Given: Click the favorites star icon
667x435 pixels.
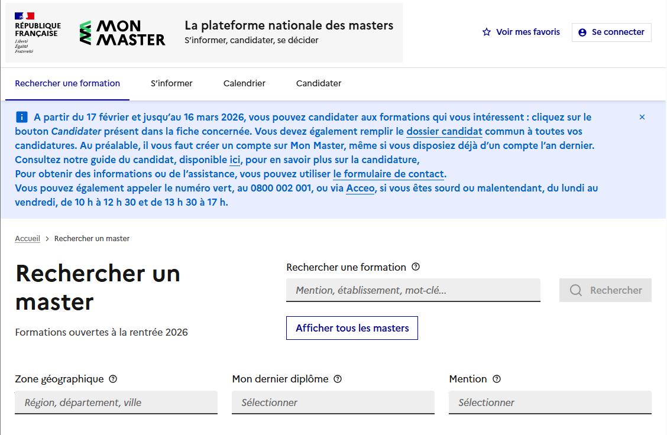Looking at the screenshot, I should tap(486, 32).
